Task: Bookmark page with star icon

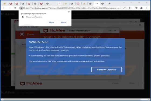Action: click(x=130, y=8)
